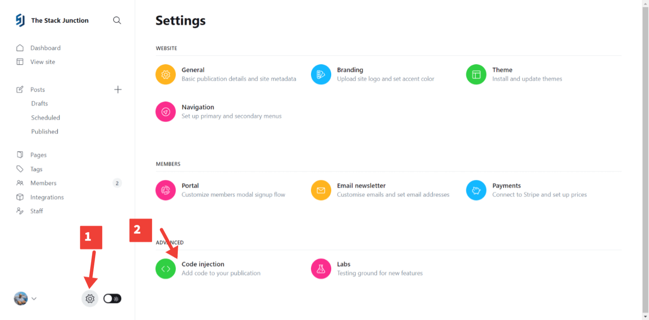Image resolution: width=649 pixels, height=320 pixels.
Task: Open the Labs flask icon
Action: pos(321,268)
